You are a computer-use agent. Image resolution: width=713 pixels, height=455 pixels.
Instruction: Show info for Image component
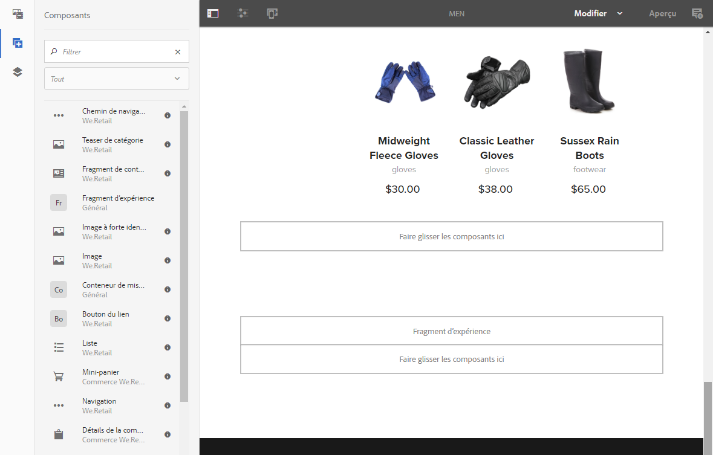(x=168, y=260)
